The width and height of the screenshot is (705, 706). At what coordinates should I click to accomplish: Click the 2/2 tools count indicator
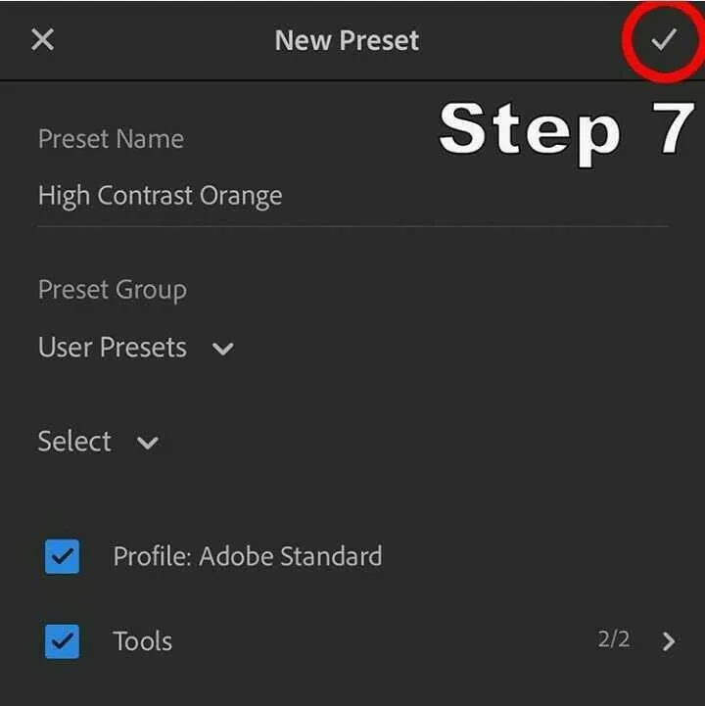[x=614, y=639]
